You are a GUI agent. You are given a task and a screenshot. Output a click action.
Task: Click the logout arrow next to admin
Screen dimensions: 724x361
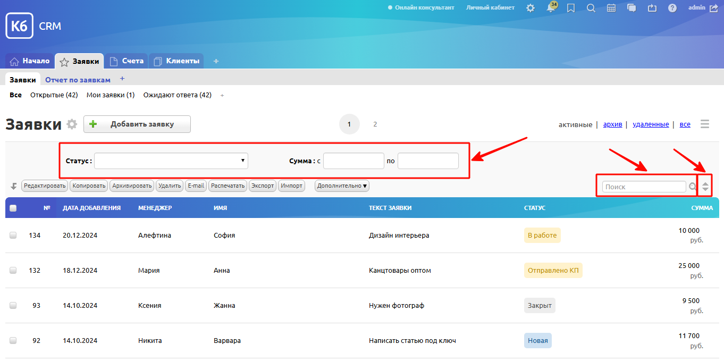point(713,8)
